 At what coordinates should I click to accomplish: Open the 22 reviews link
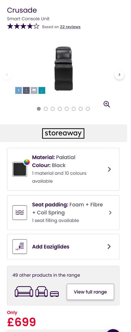click(70, 27)
